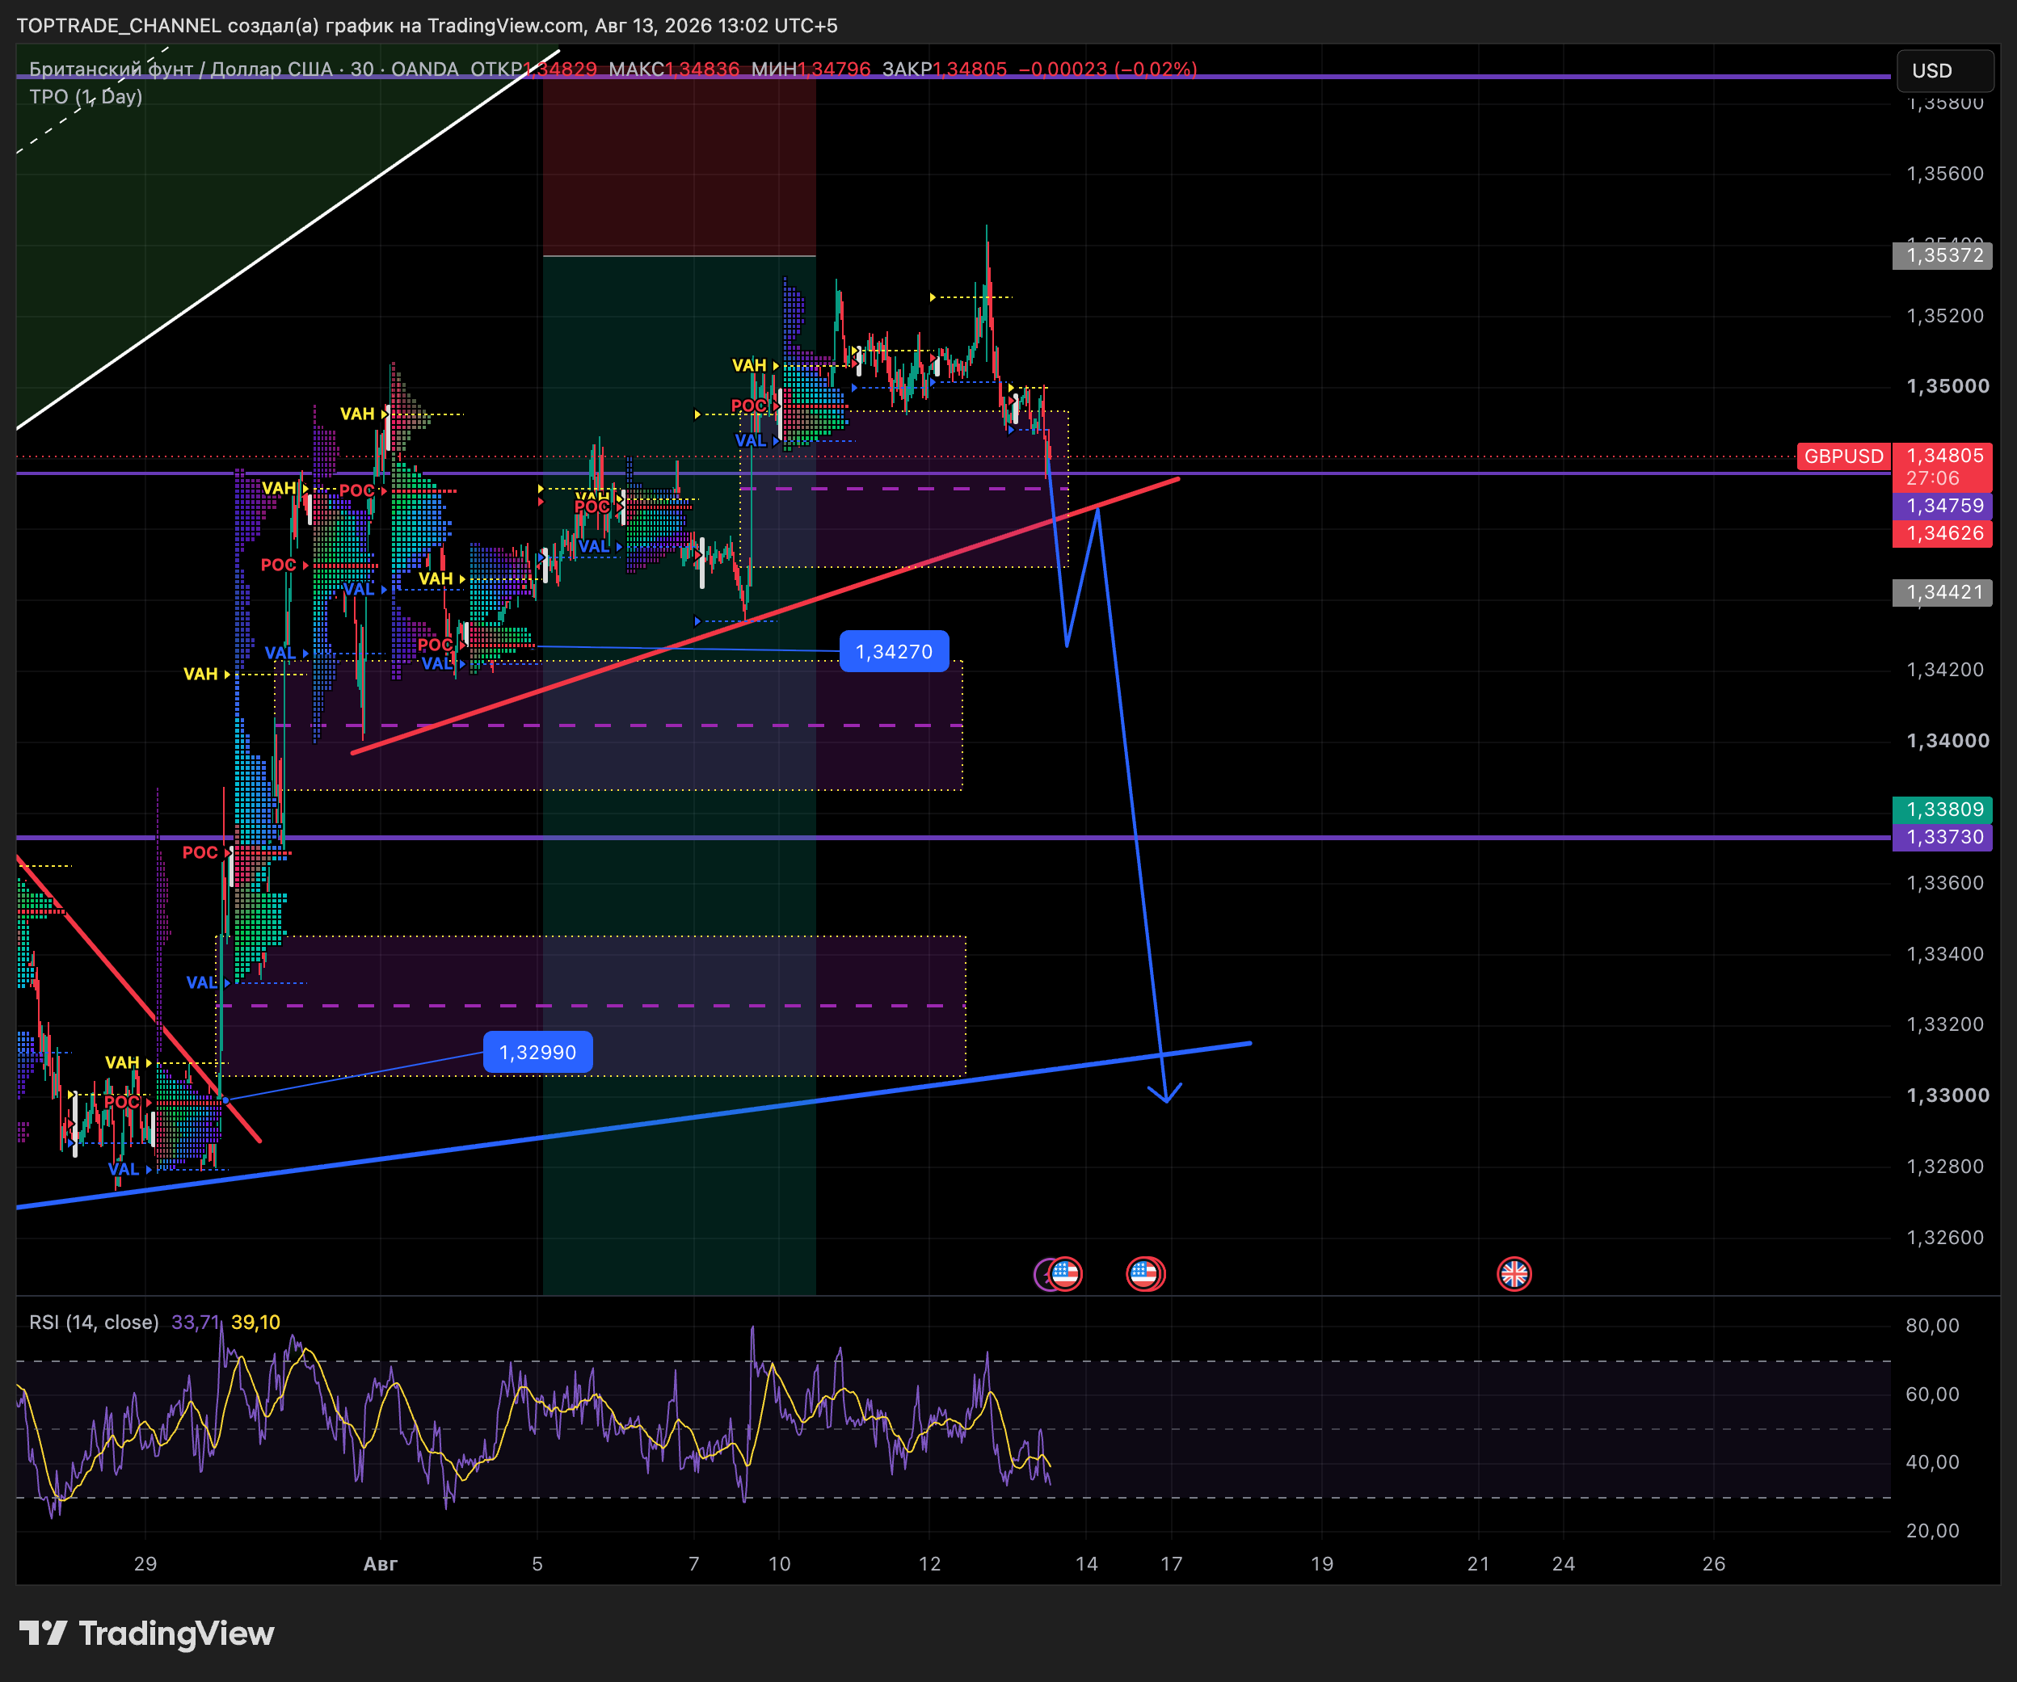Open the USD currency selector
This screenshot has height=1682, width=2017.
[x=1945, y=70]
